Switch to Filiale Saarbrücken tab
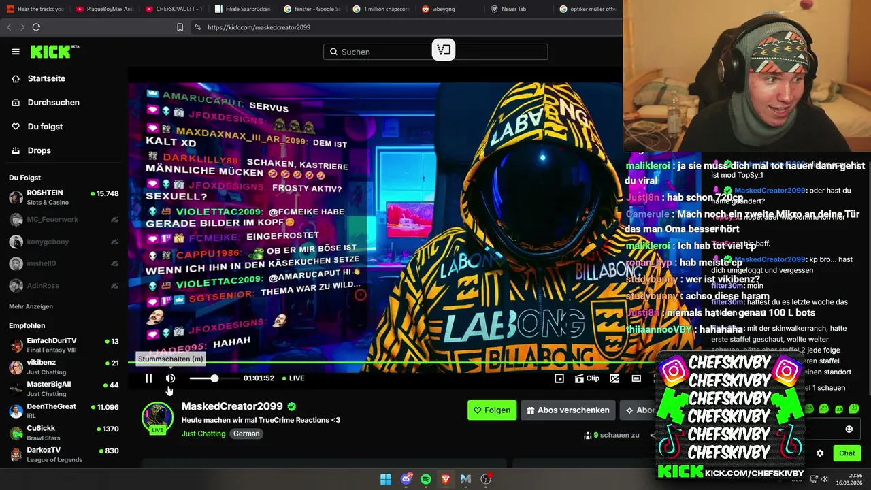This screenshot has height=490, width=871. point(242,9)
